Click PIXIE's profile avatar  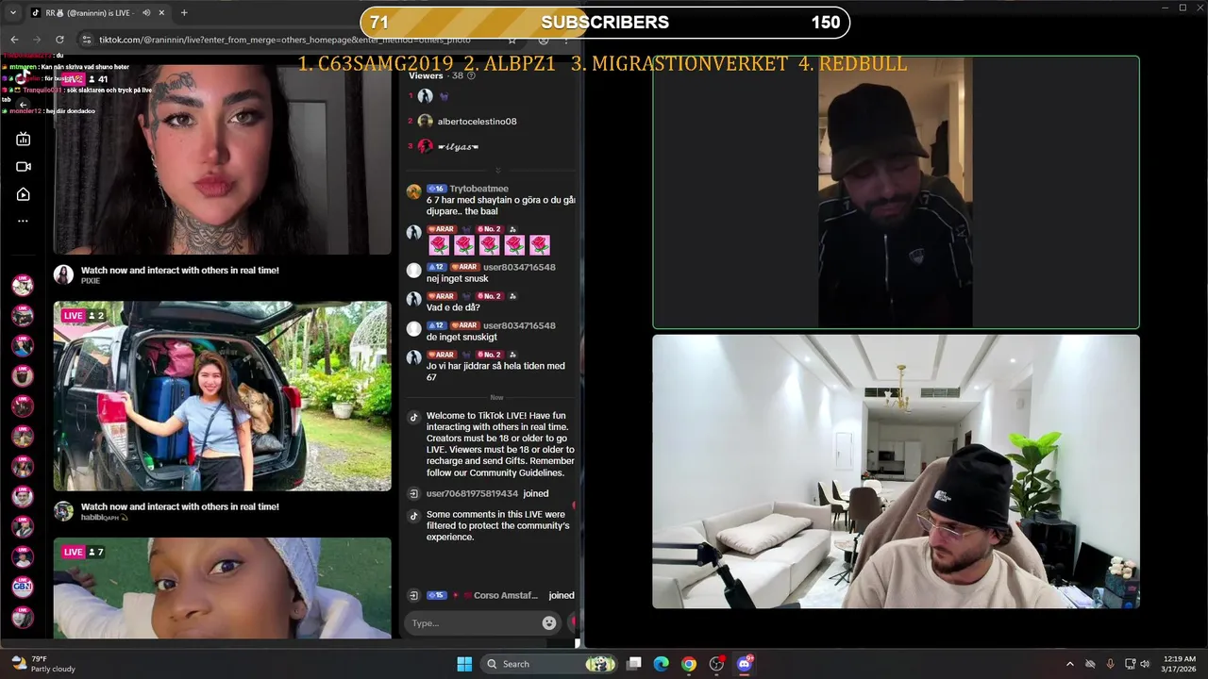click(63, 274)
